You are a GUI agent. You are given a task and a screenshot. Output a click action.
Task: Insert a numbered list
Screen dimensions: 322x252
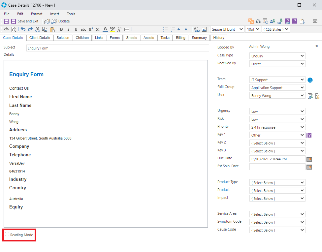[173, 29]
